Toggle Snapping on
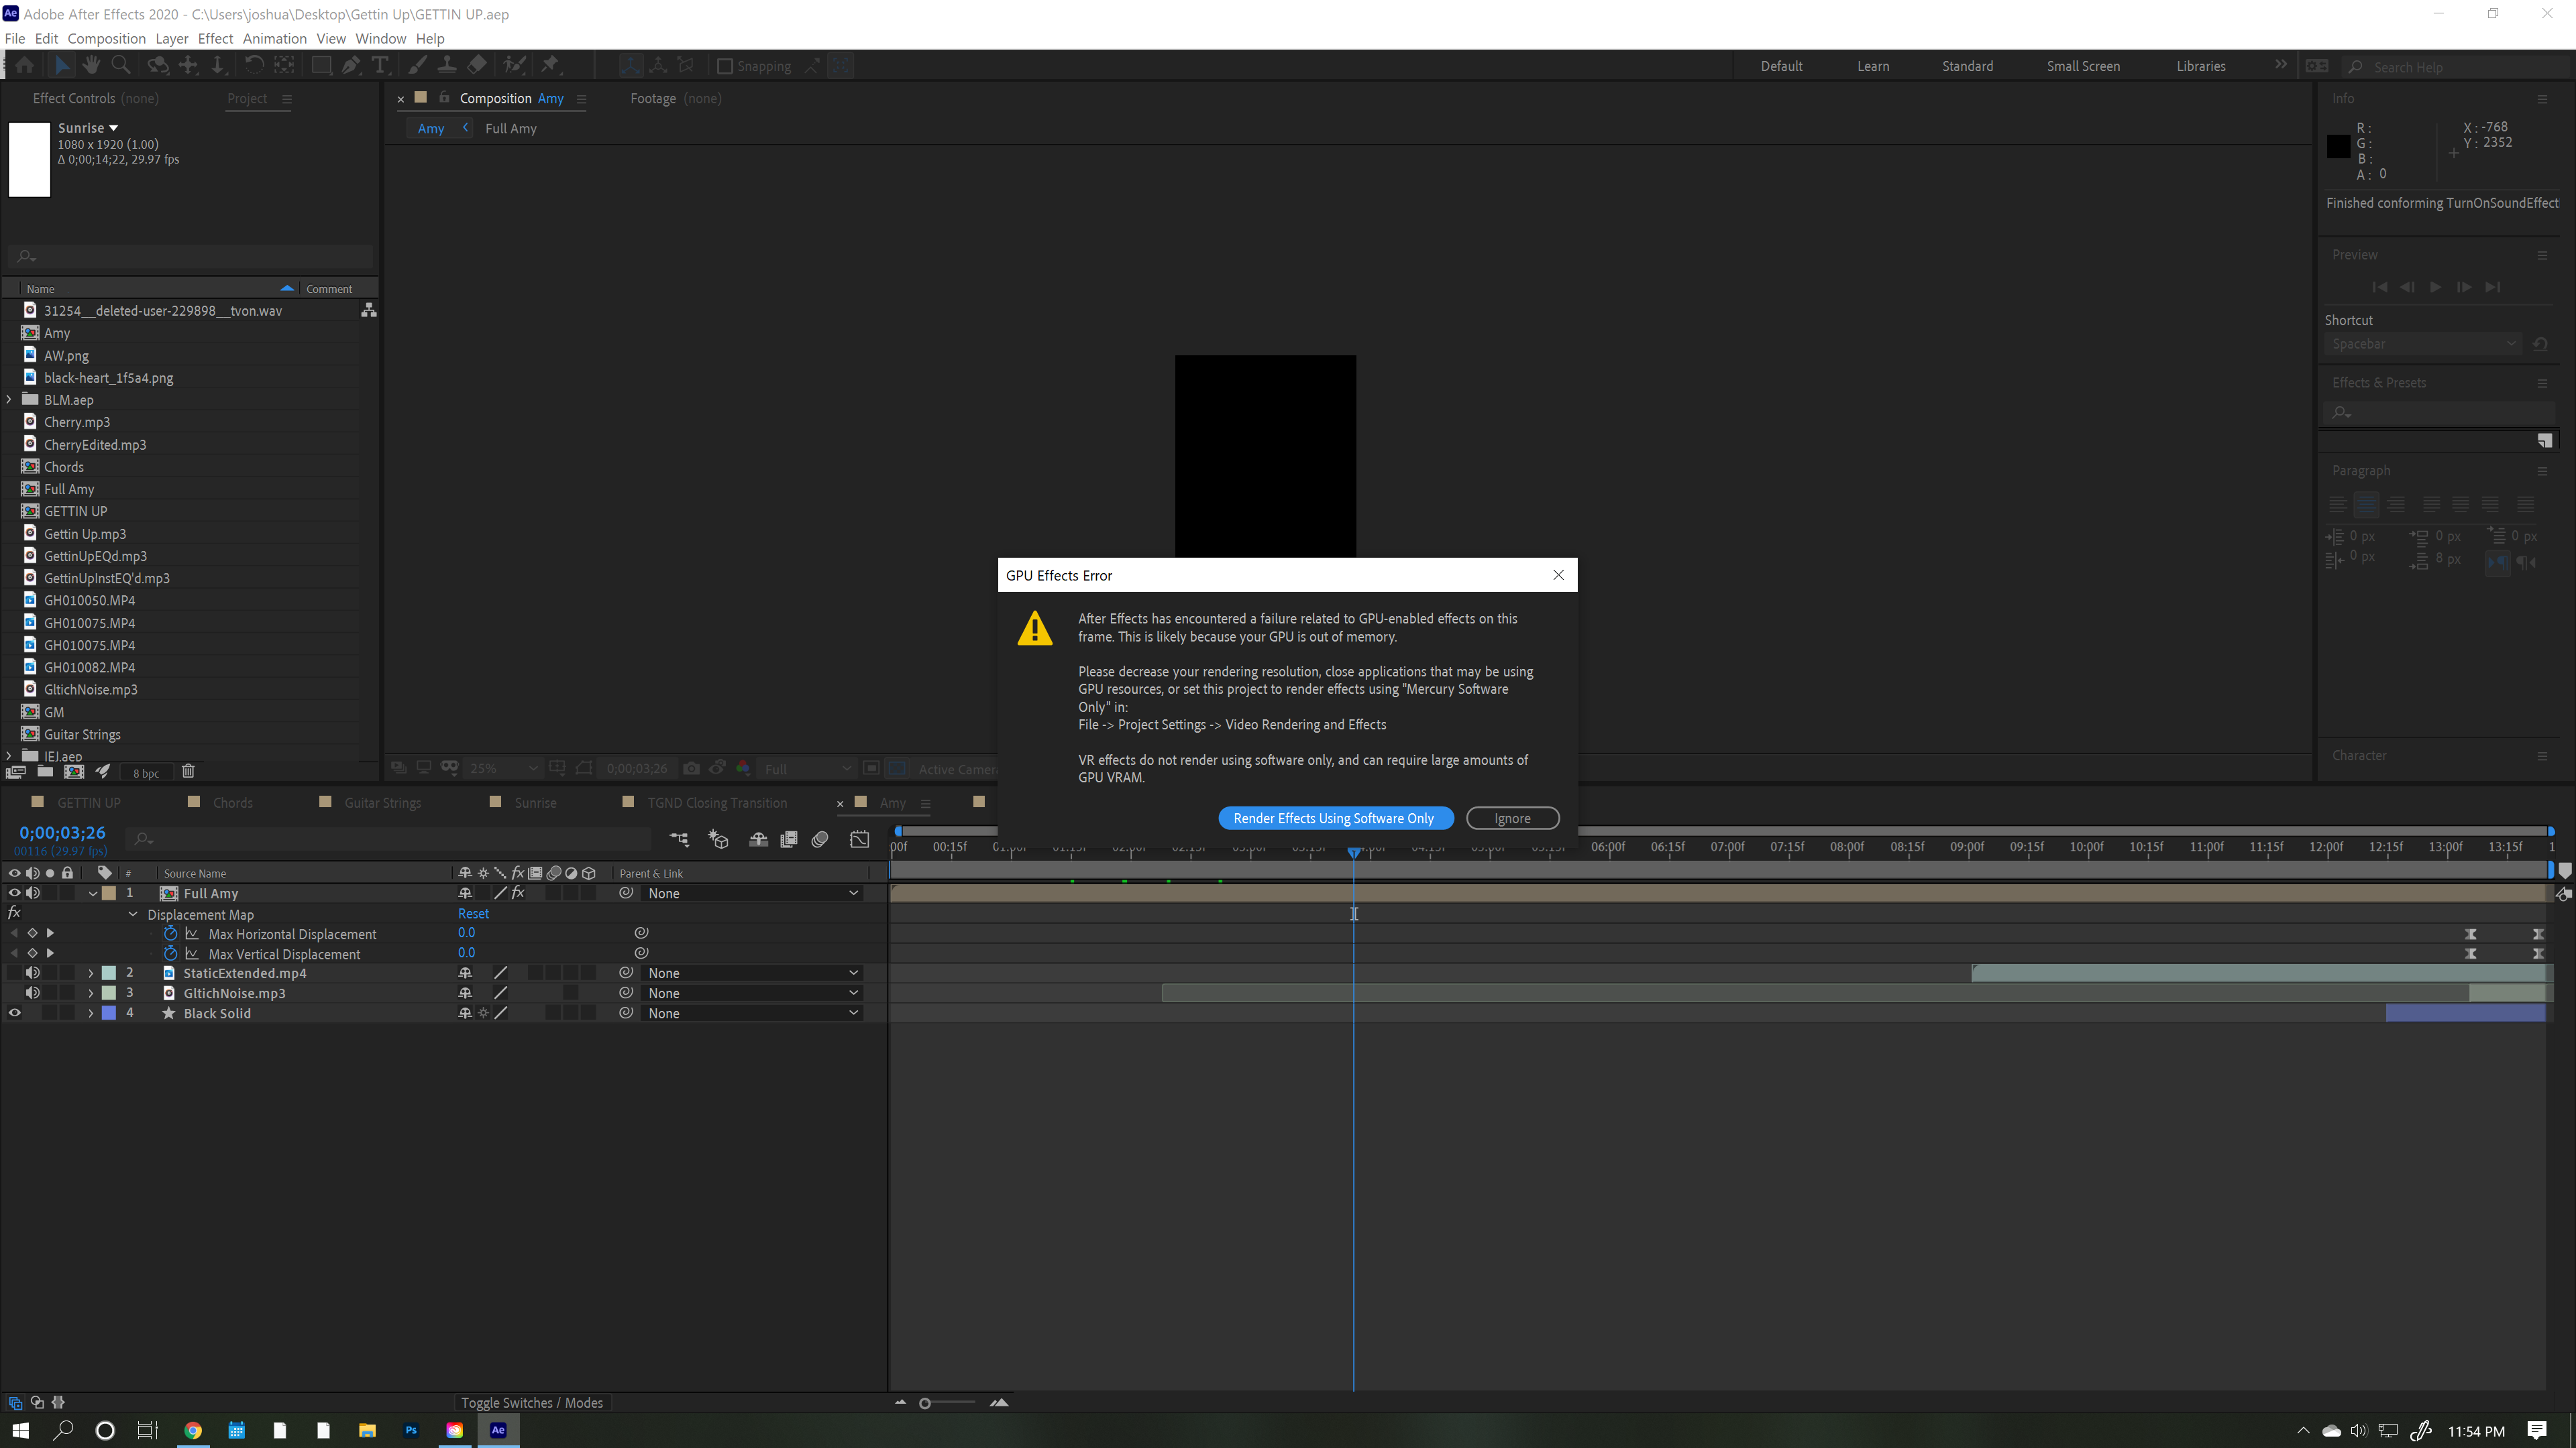Screen dimensions: 2576x1448 726,66
